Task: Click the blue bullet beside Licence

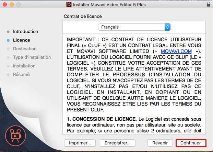Action: click(8, 40)
